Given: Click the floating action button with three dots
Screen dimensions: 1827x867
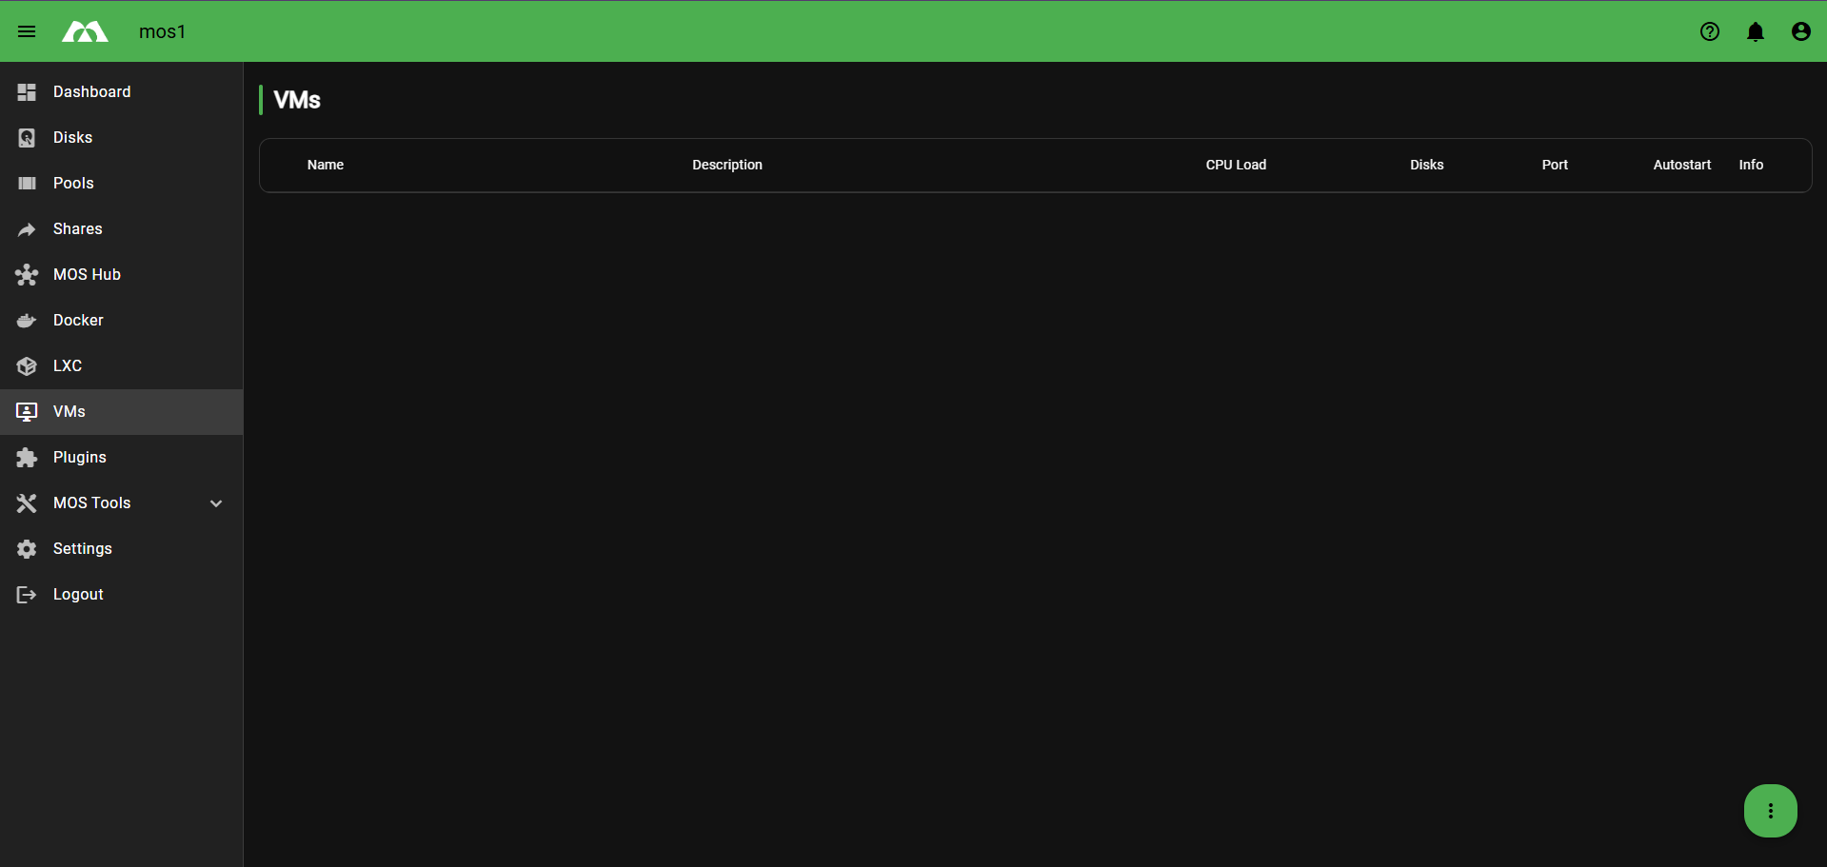Looking at the screenshot, I should (1770, 810).
